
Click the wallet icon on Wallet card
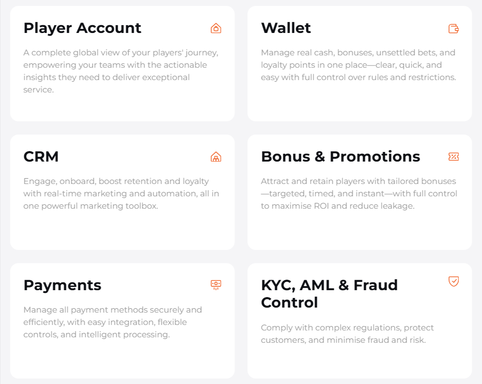tap(454, 28)
